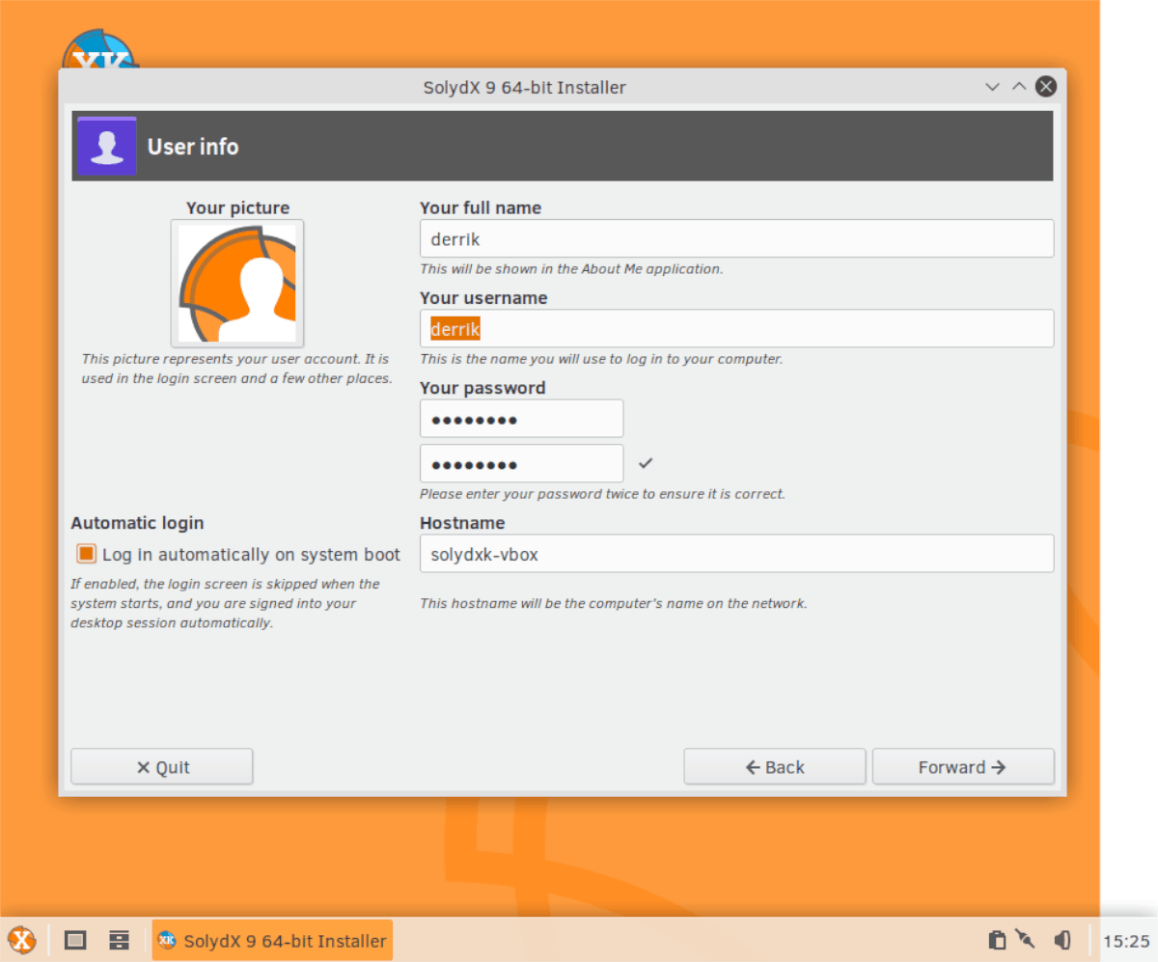Image resolution: width=1158 pixels, height=962 pixels.
Task: Click 'This hostname will be the computer's name' text
Action: (x=613, y=604)
